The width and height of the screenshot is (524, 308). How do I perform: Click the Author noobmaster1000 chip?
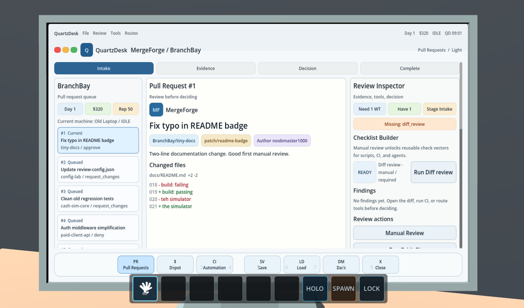coord(282,140)
